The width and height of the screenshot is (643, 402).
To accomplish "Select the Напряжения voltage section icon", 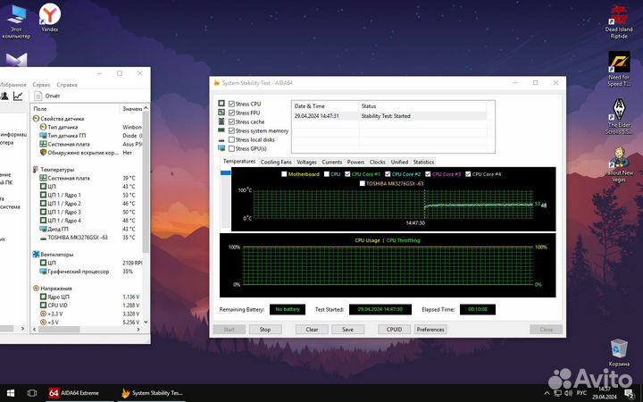I will click(x=36, y=289).
